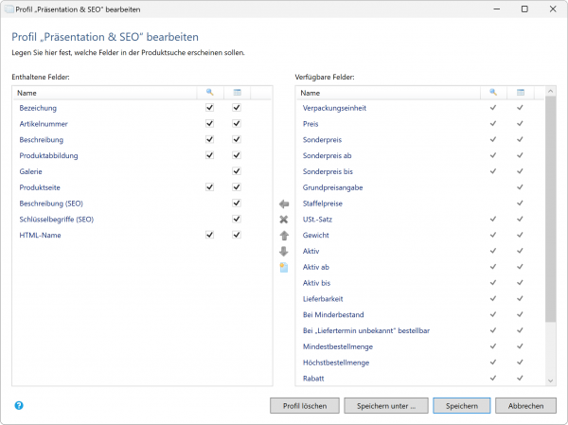Click the Speichern button
Image resolution: width=568 pixels, height=425 pixels.
462,405
